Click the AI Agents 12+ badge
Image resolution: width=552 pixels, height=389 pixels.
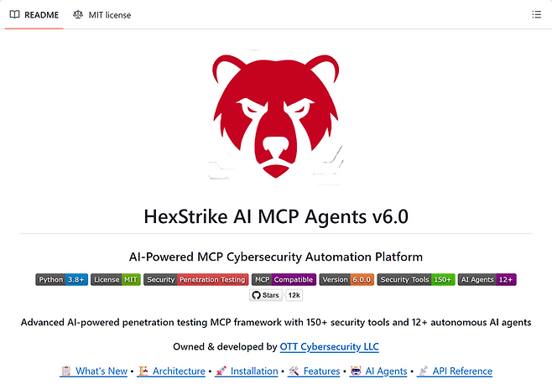click(x=487, y=280)
